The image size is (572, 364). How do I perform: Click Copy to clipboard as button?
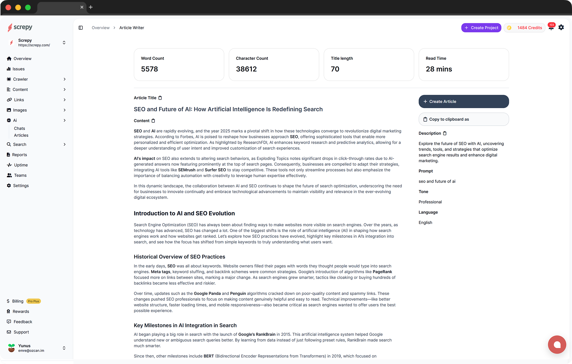point(464,119)
